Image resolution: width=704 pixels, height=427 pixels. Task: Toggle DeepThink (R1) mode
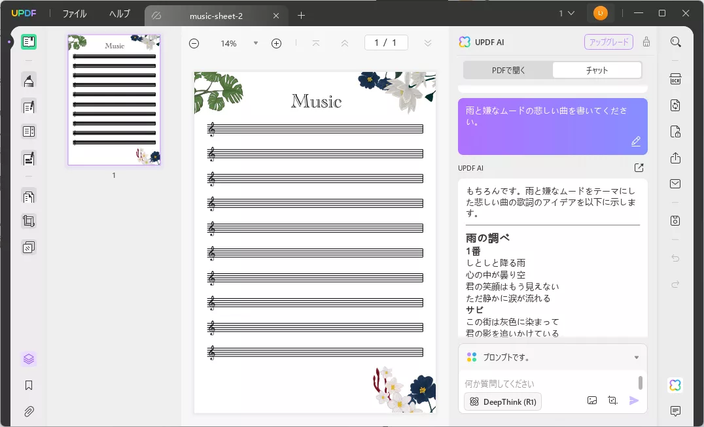(503, 402)
